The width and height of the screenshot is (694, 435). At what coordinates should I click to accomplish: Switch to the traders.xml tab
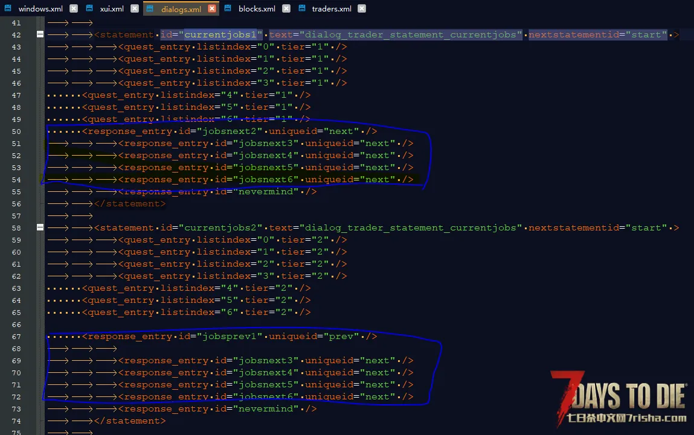pos(331,9)
